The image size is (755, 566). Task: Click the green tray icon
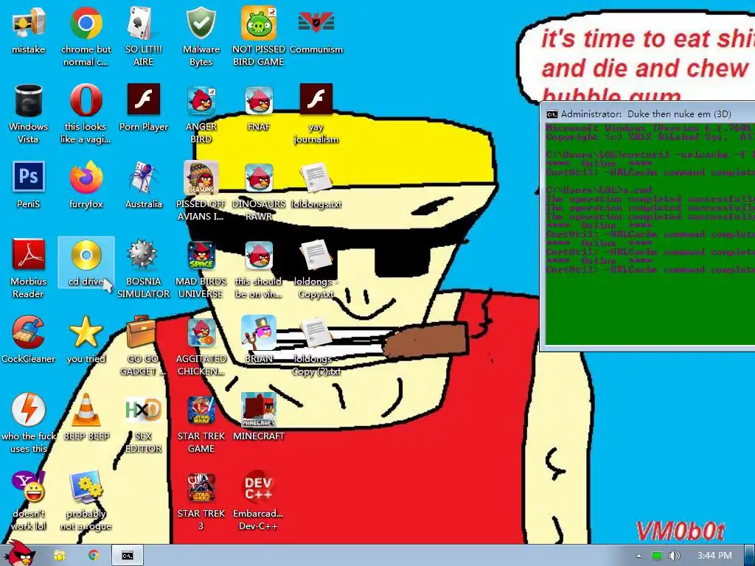657,556
